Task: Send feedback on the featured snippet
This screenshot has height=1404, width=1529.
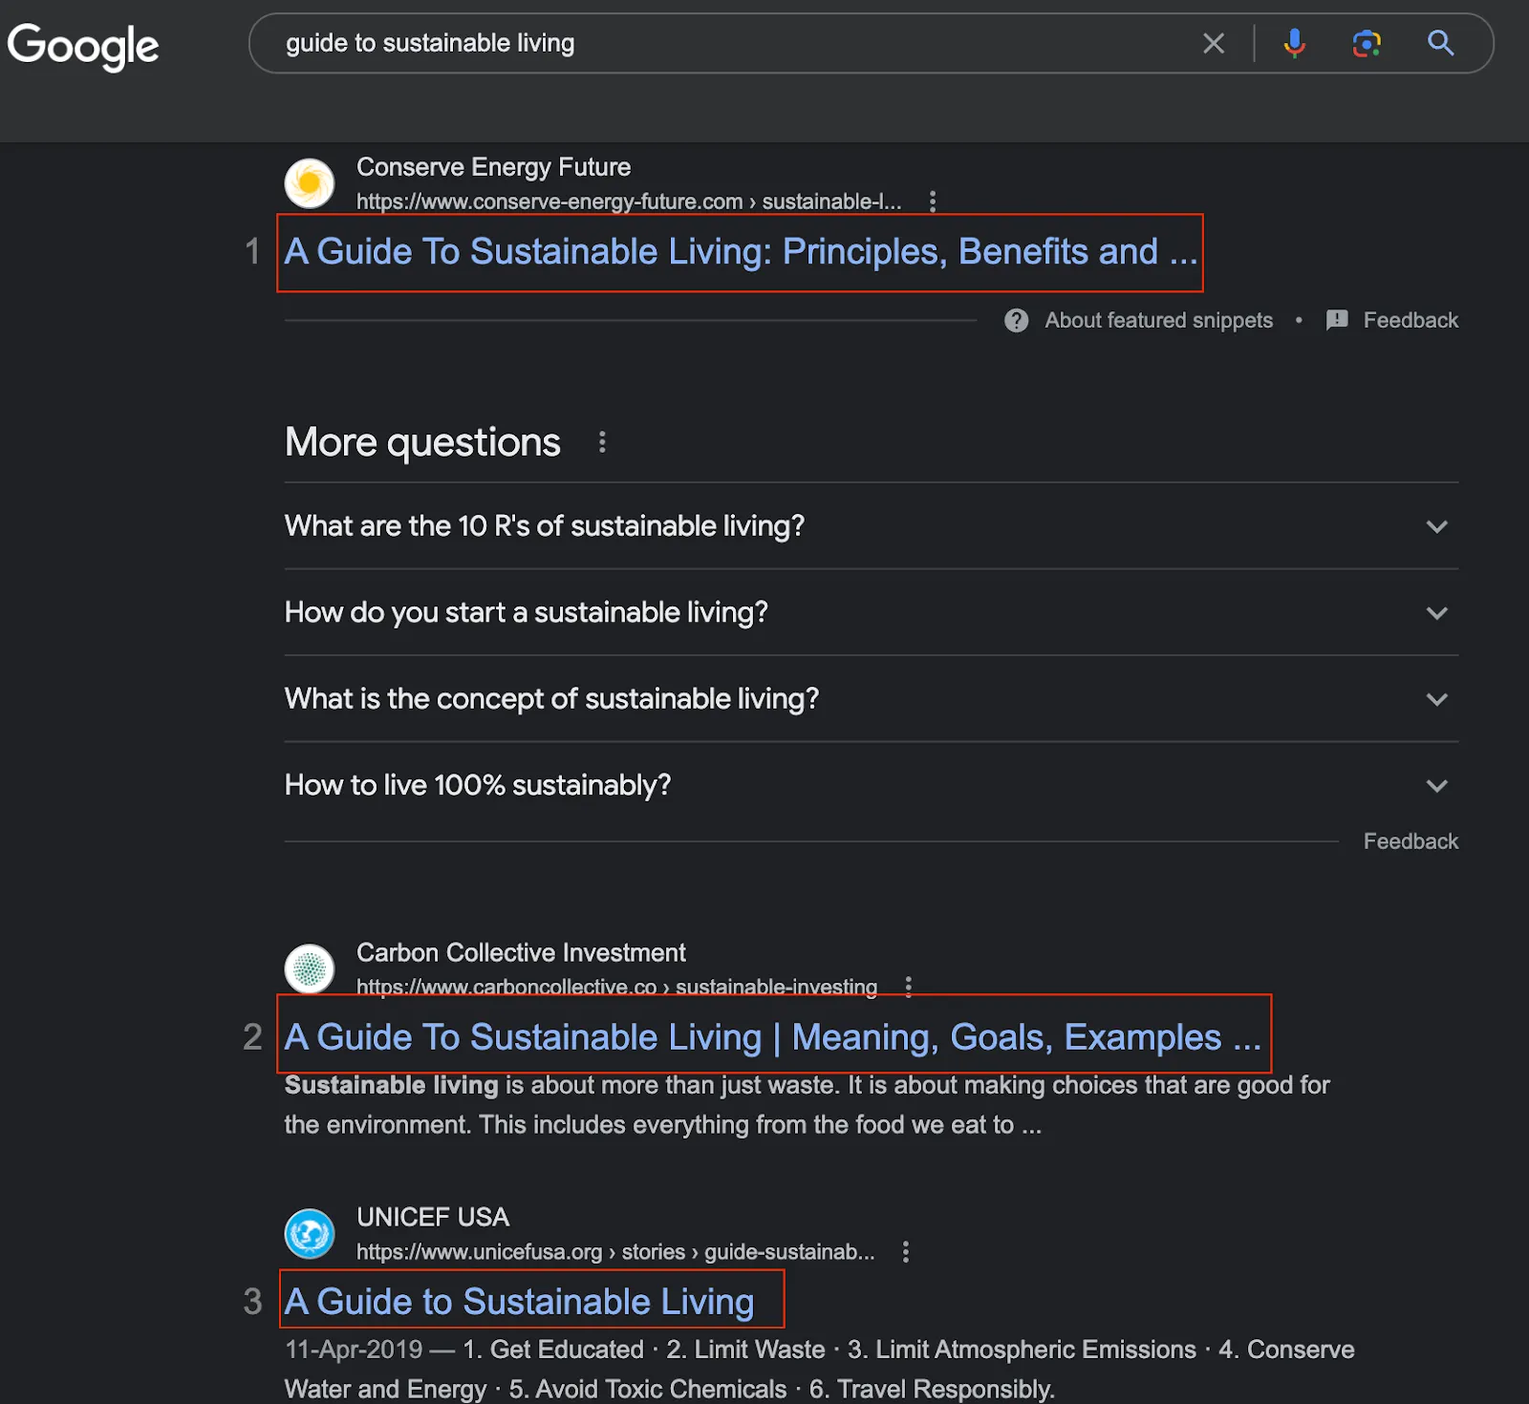Action: pos(1411,320)
